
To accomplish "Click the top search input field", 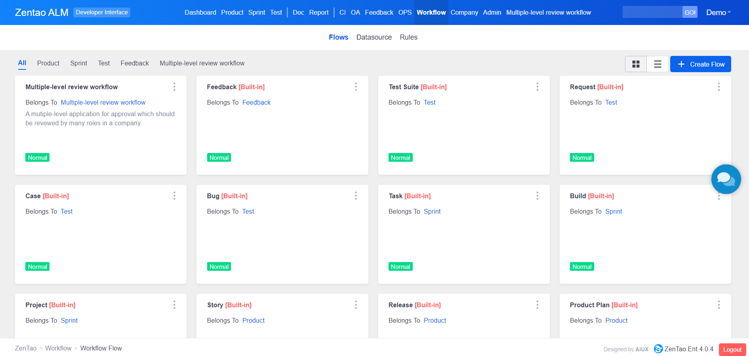I will click(652, 12).
